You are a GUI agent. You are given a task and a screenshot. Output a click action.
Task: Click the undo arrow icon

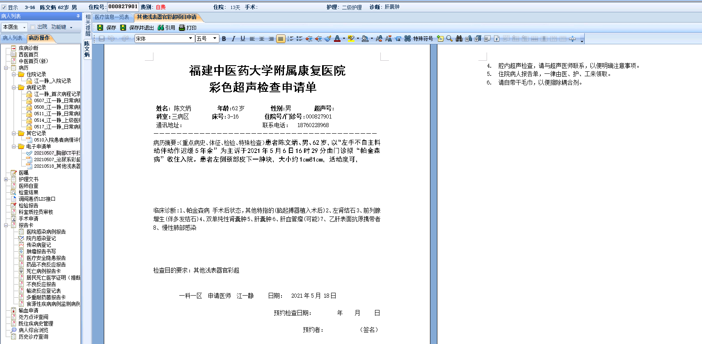(111, 39)
